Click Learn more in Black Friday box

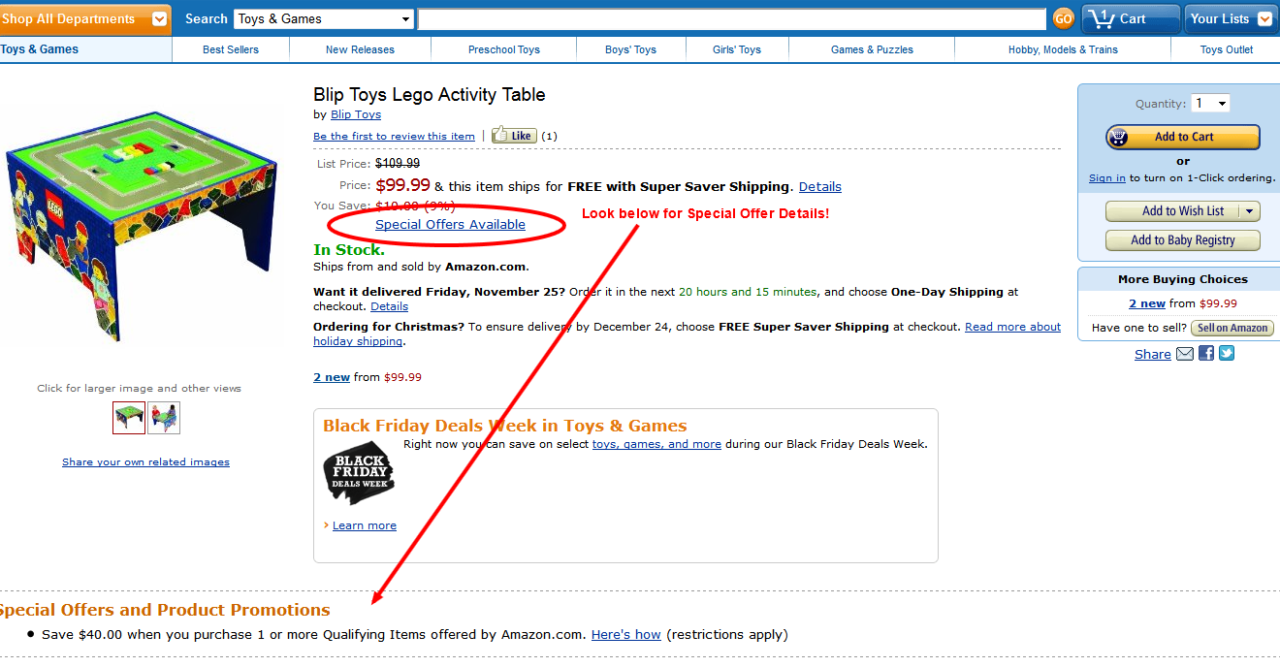click(x=365, y=525)
